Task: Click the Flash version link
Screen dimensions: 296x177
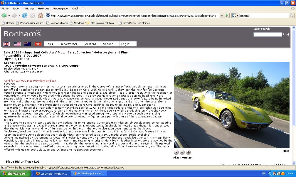Action: coord(183,158)
